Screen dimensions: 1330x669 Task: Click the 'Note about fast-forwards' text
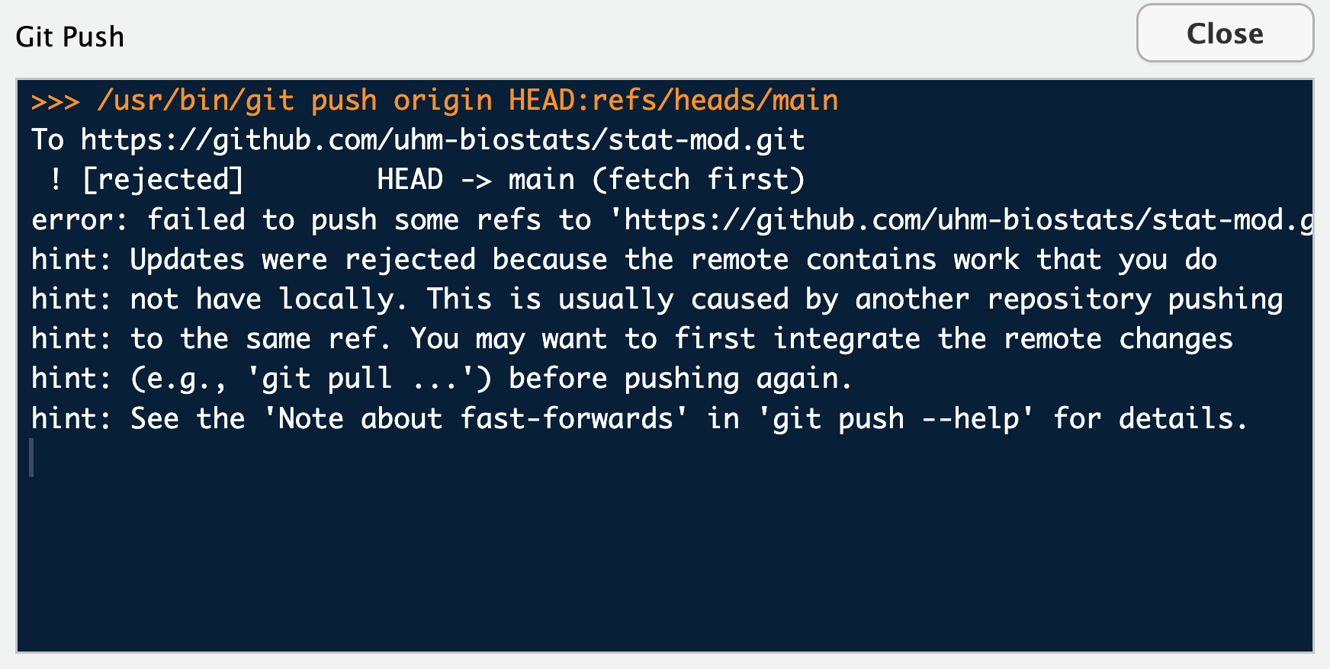coord(475,418)
